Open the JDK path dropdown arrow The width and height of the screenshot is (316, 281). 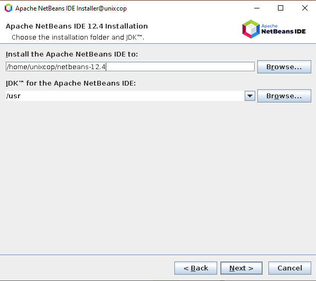coord(250,96)
